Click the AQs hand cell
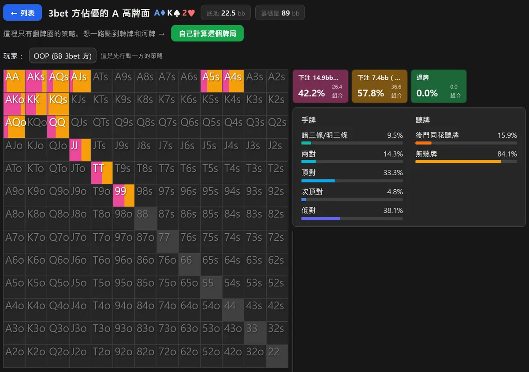 [x=58, y=81]
